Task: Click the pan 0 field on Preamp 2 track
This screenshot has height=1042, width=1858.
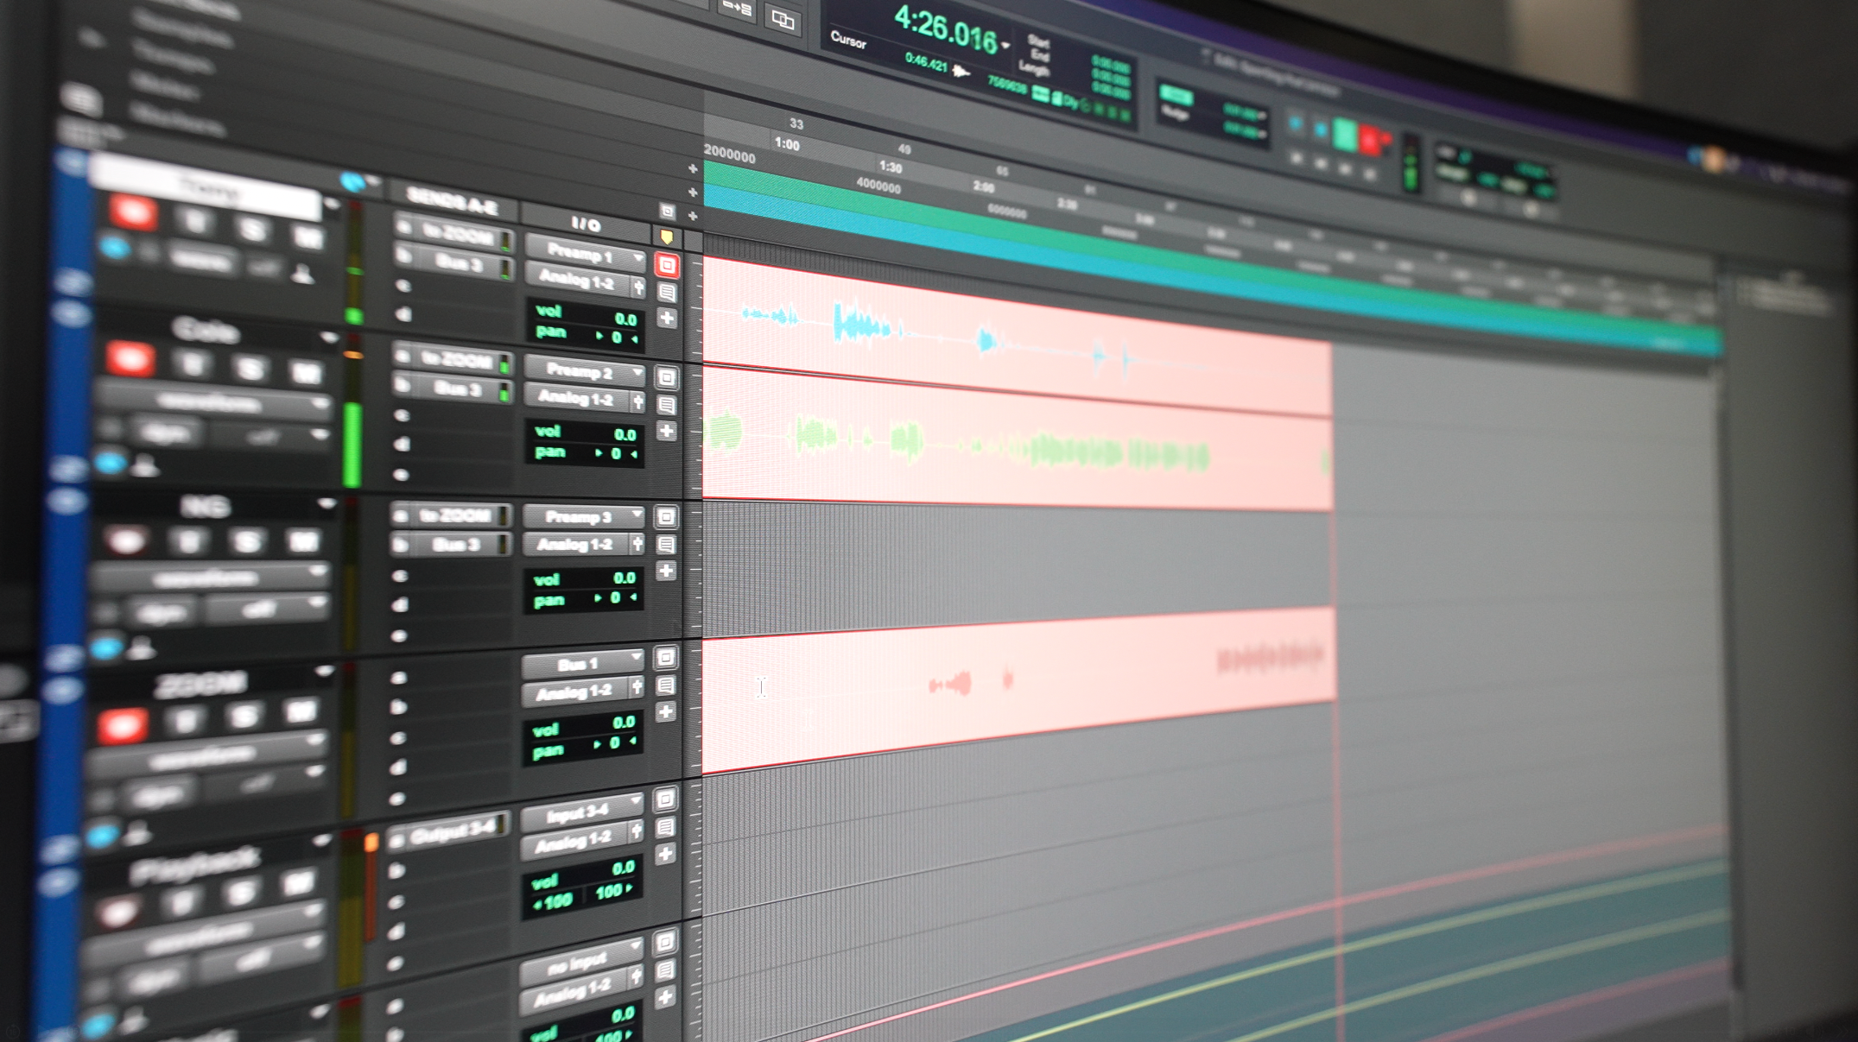Action: (x=584, y=452)
